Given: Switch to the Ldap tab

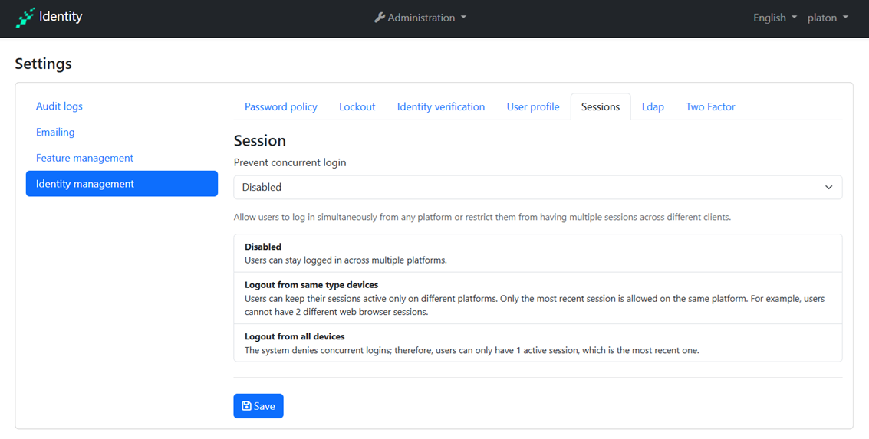Looking at the screenshot, I should (x=653, y=106).
